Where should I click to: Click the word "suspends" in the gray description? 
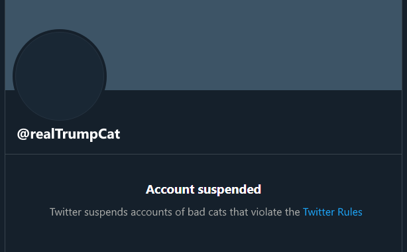pyautogui.click(x=106, y=212)
